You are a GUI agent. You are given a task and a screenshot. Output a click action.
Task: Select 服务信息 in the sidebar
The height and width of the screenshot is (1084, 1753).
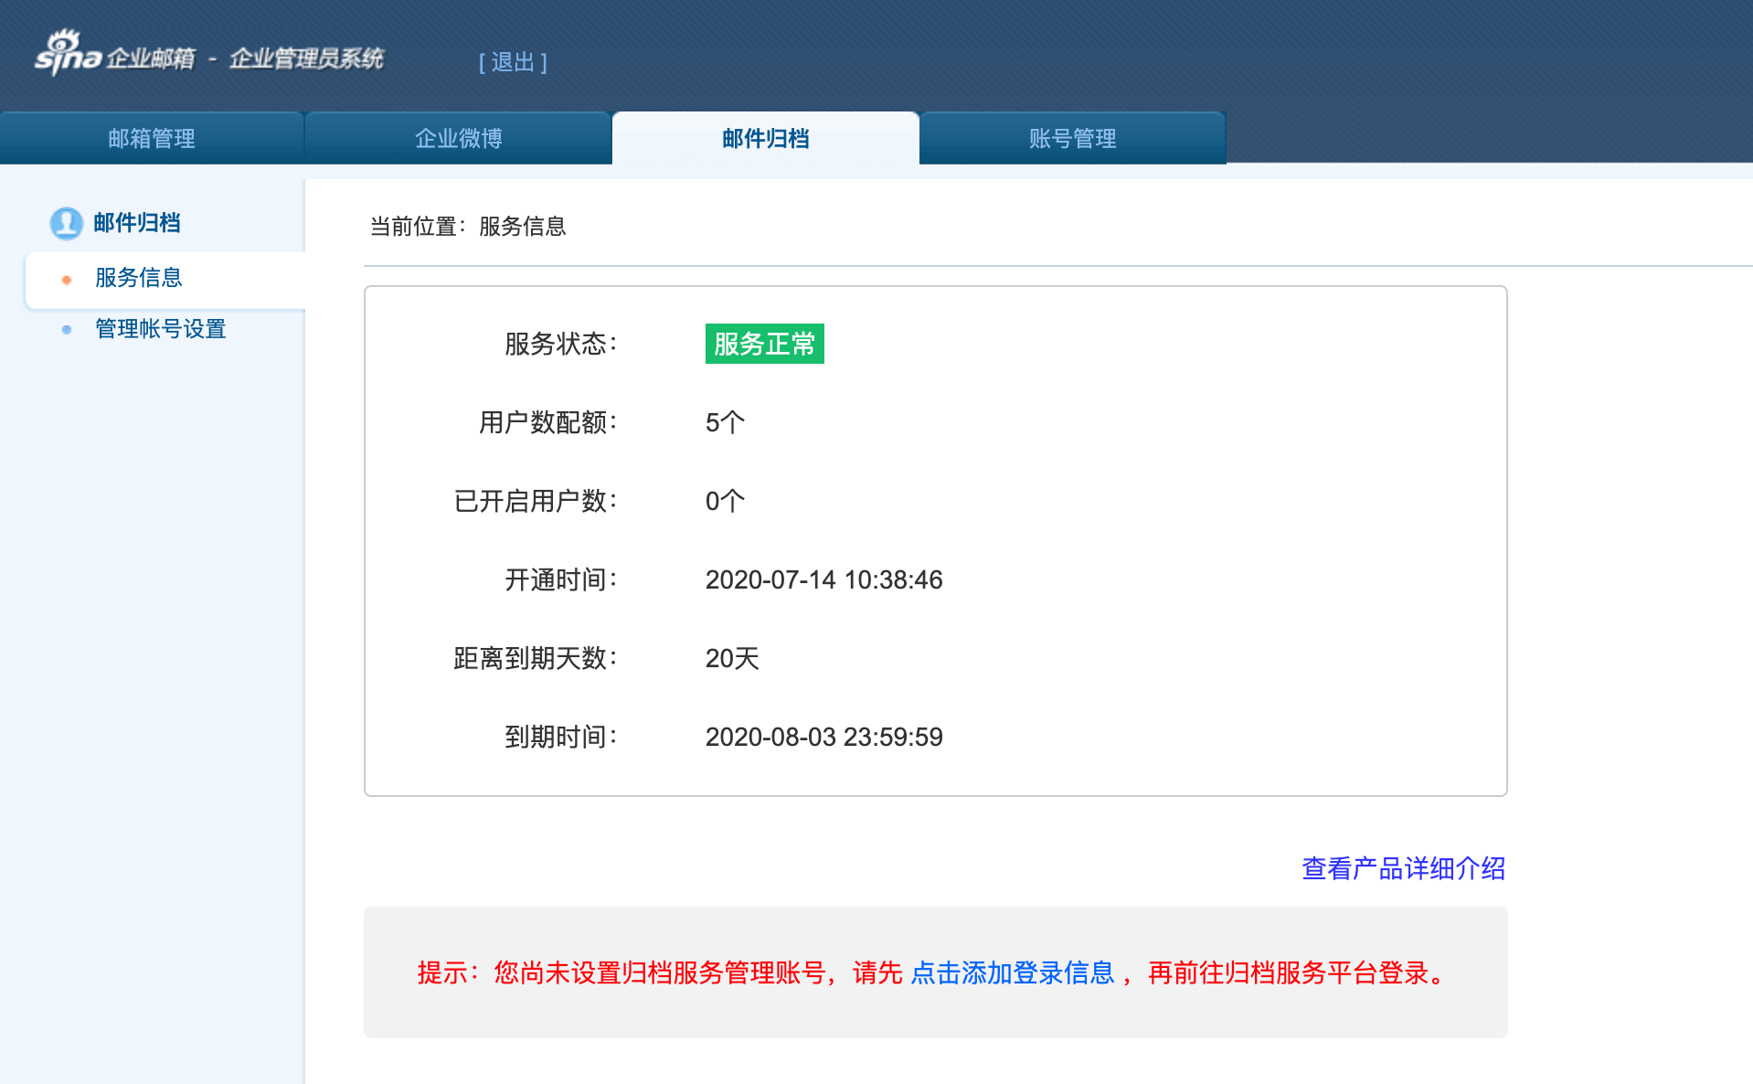(139, 278)
